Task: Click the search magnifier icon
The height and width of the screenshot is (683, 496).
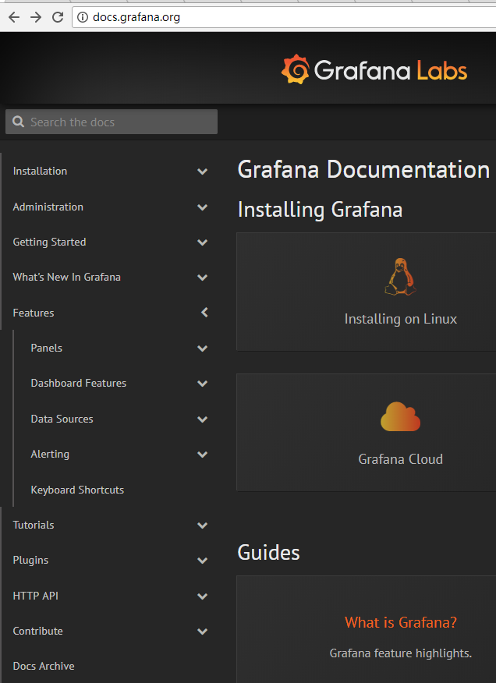Action: 18,122
